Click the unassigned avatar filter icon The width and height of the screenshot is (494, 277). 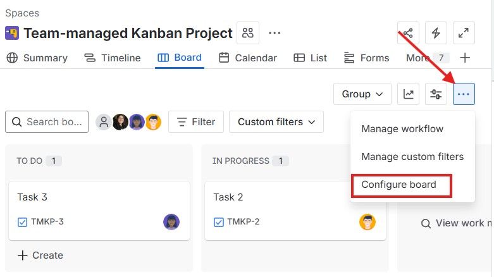pyautogui.click(x=104, y=122)
